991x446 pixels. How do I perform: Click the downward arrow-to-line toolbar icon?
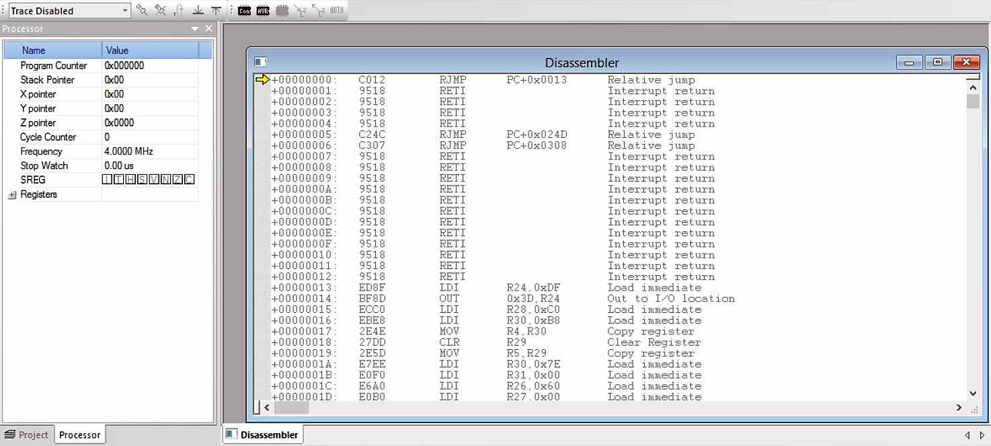click(198, 10)
